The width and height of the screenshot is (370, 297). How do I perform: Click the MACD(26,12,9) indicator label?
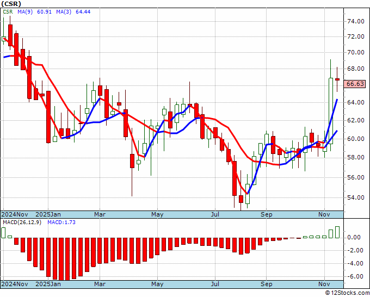pyautogui.click(x=22, y=222)
